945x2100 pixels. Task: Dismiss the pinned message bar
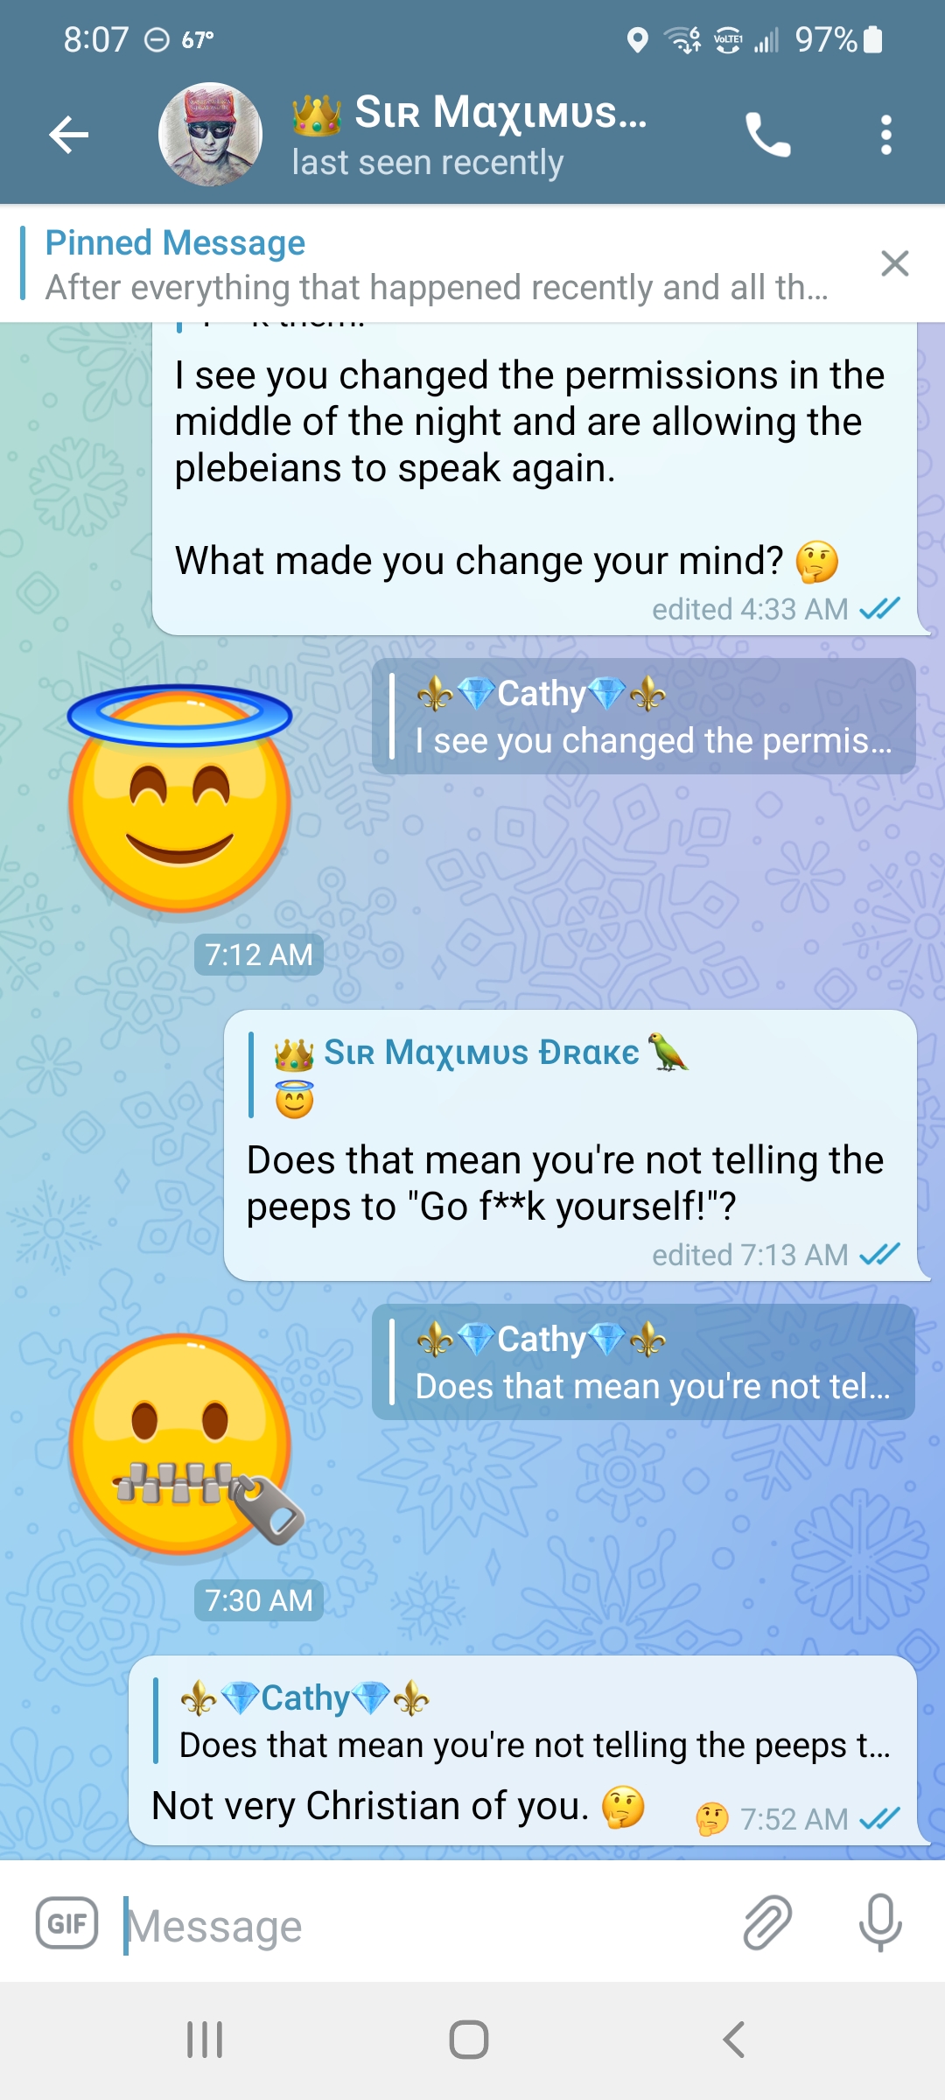click(x=894, y=262)
